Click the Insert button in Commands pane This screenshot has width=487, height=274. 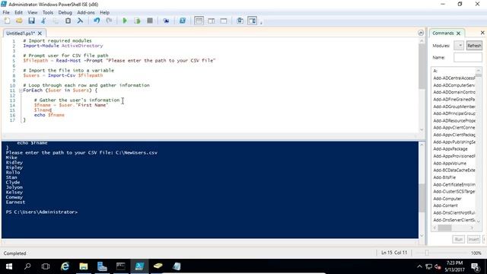click(473, 239)
